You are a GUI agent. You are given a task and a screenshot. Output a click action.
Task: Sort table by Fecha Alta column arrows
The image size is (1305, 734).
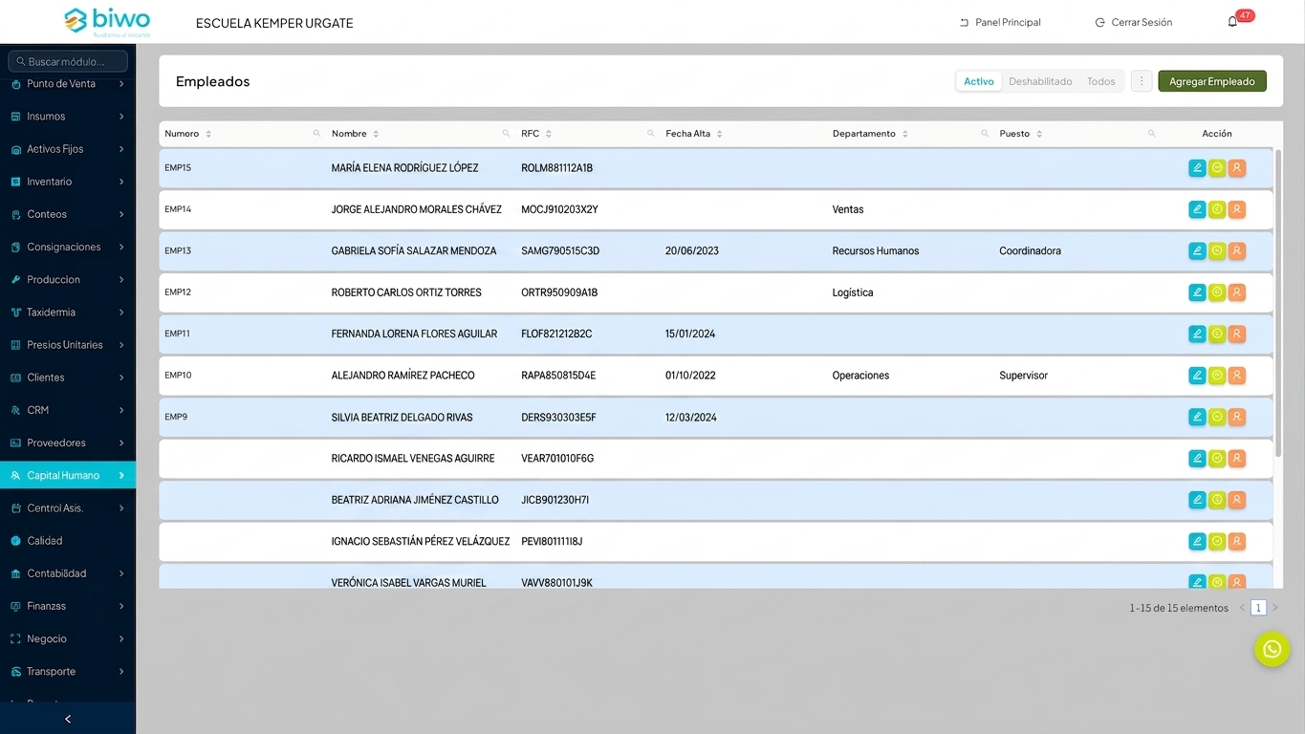pyautogui.click(x=720, y=134)
